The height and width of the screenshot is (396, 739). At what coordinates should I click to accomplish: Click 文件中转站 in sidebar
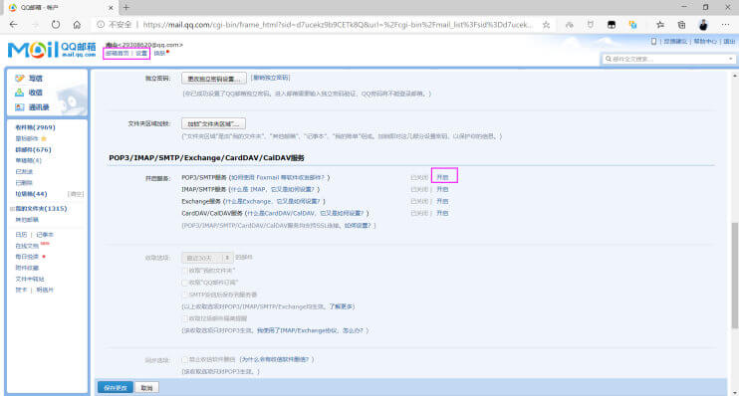pos(29,279)
